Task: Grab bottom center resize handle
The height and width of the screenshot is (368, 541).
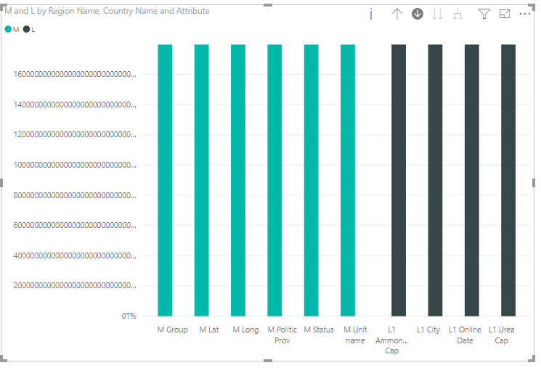Action: 268,361
